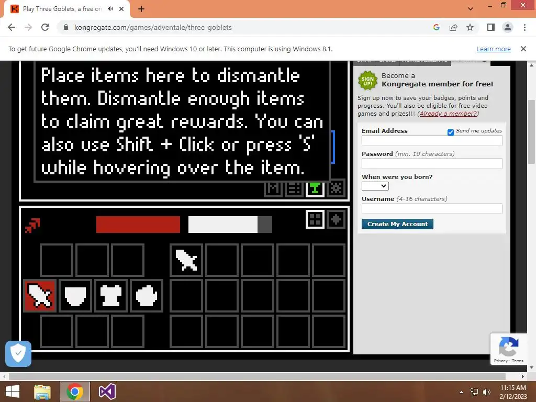The image size is (536, 402).
Task: Click the vertical page scrollbar
Action: click(x=531, y=132)
